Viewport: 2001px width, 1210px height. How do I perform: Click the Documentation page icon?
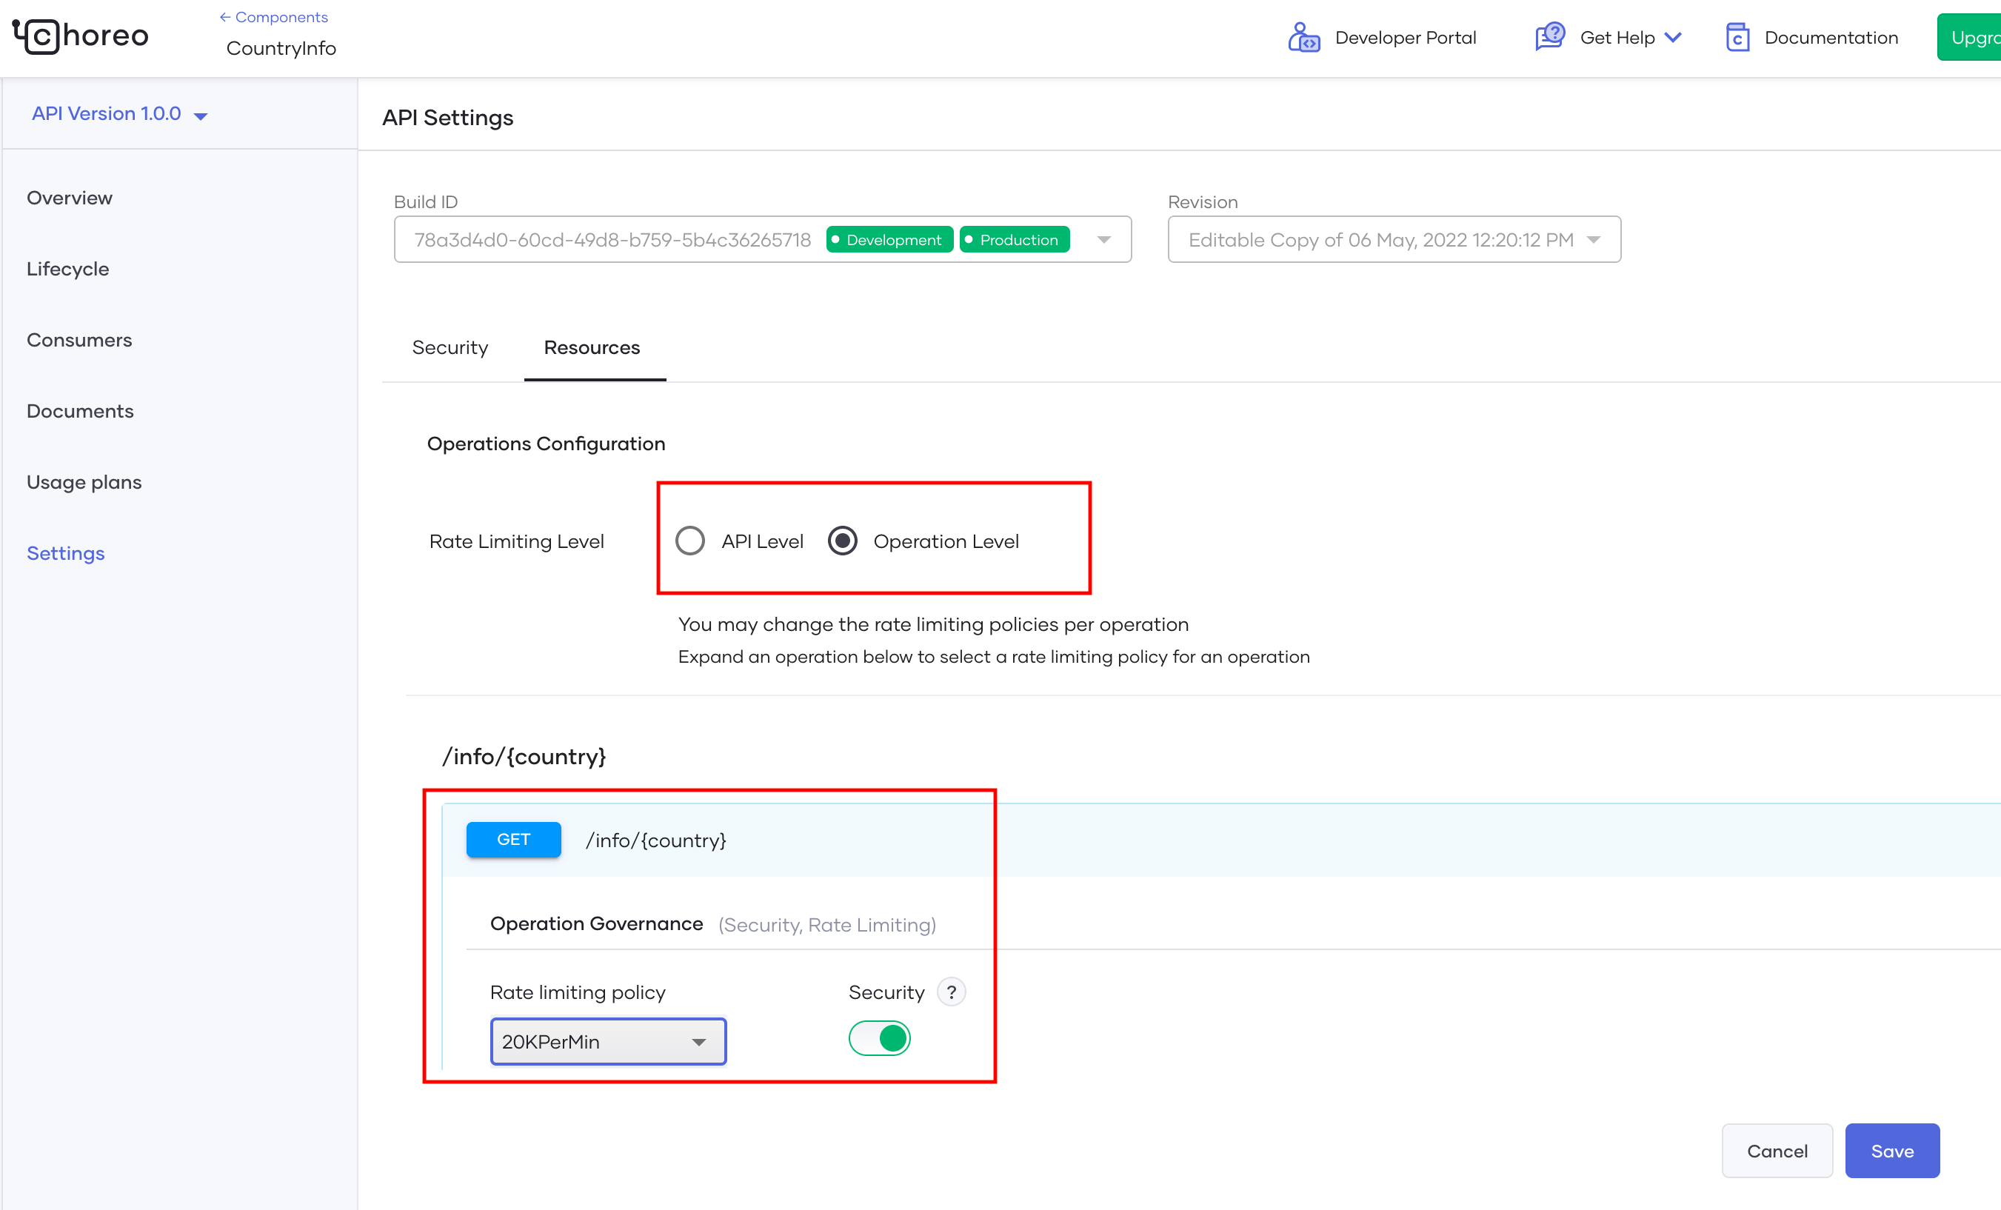[1737, 37]
